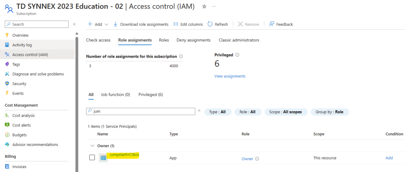The height and width of the screenshot is (172, 405).
Task: Click the Invoices document icon
Action: [7, 166]
